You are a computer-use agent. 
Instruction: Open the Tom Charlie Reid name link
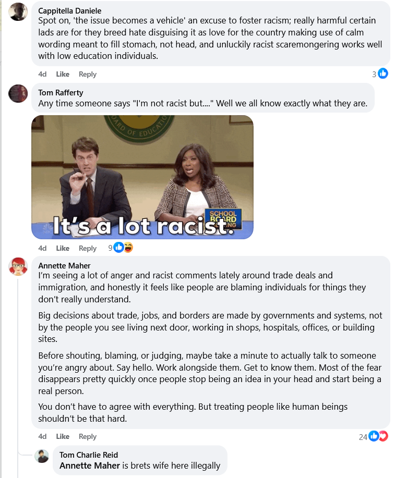(89, 455)
